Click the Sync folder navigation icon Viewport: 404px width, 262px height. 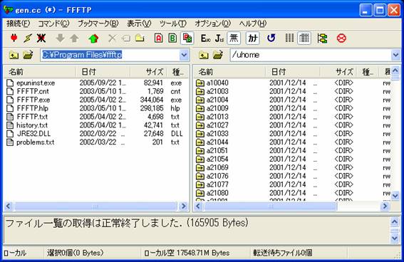pos(322,38)
